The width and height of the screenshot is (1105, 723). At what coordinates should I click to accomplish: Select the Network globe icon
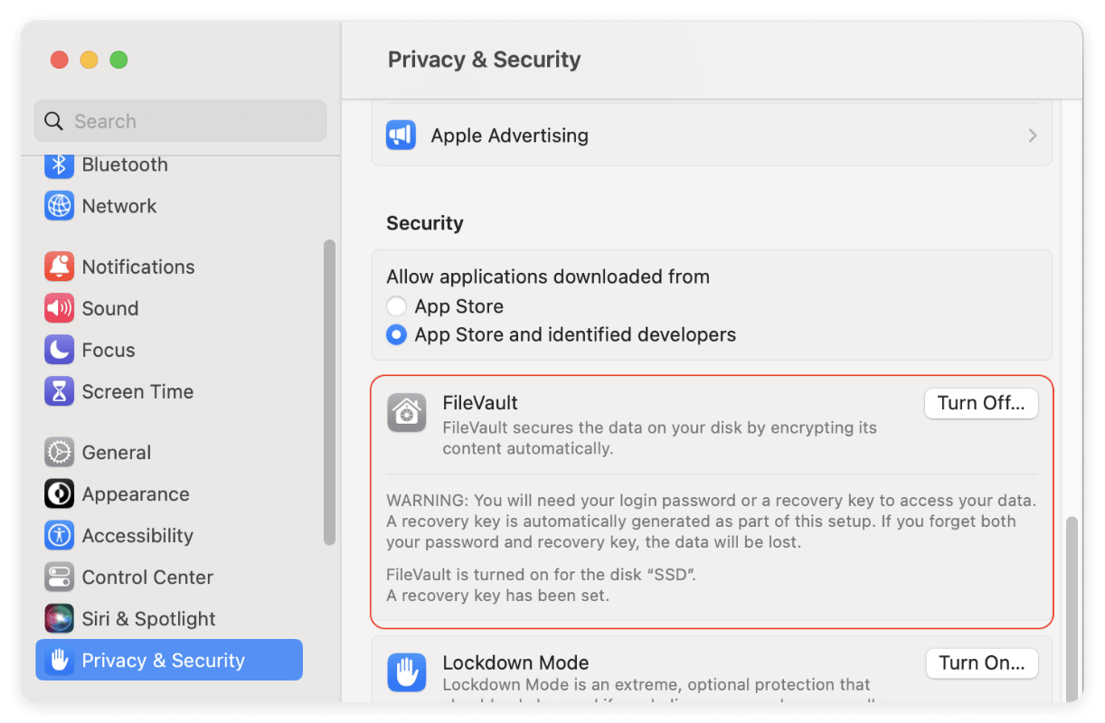pyautogui.click(x=59, y=206)
